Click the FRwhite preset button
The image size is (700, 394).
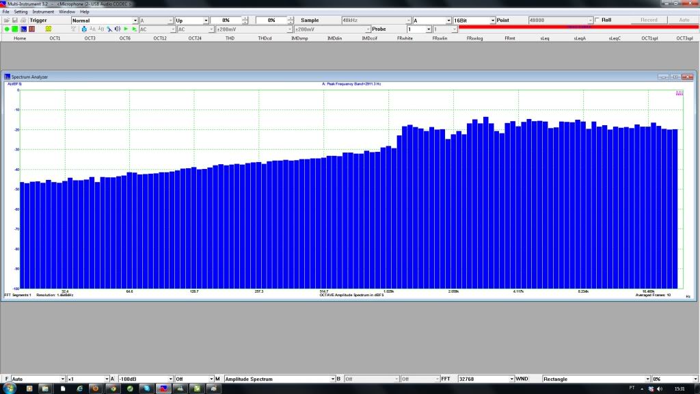pyautogui.click(x=405, y=38)
